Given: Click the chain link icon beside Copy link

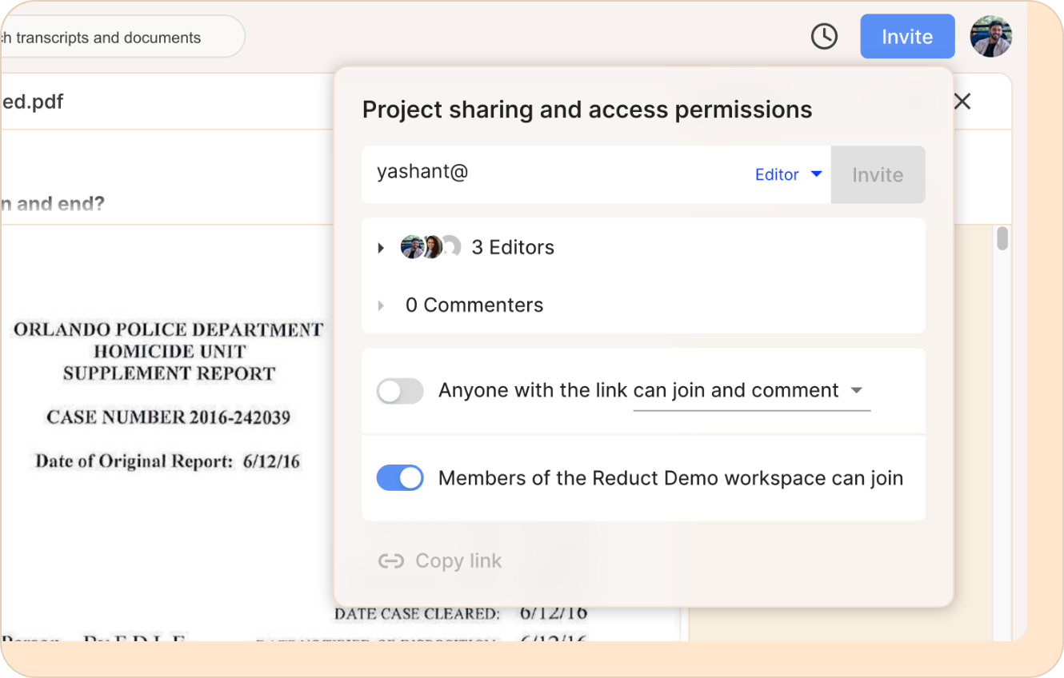Looking at the screenshot, I should click(x=390, y=561).
